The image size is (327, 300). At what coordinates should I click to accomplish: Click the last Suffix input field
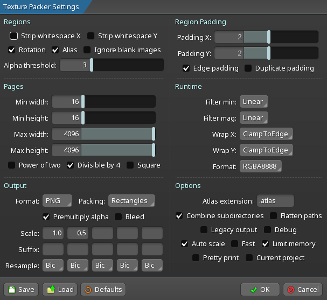pos(152,249)
